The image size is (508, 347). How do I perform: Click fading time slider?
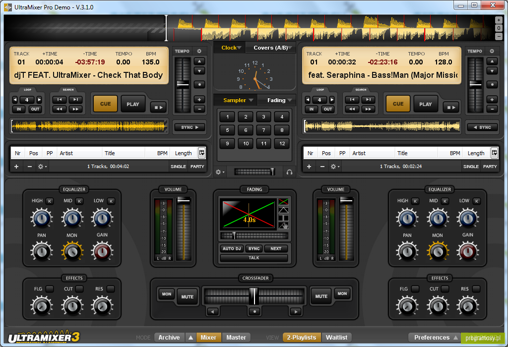pos(254,235)
